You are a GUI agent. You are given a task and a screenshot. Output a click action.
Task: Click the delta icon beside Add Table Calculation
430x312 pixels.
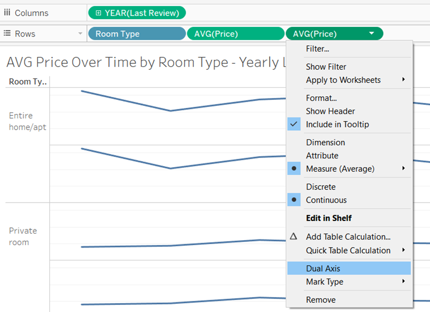(294, 237)
